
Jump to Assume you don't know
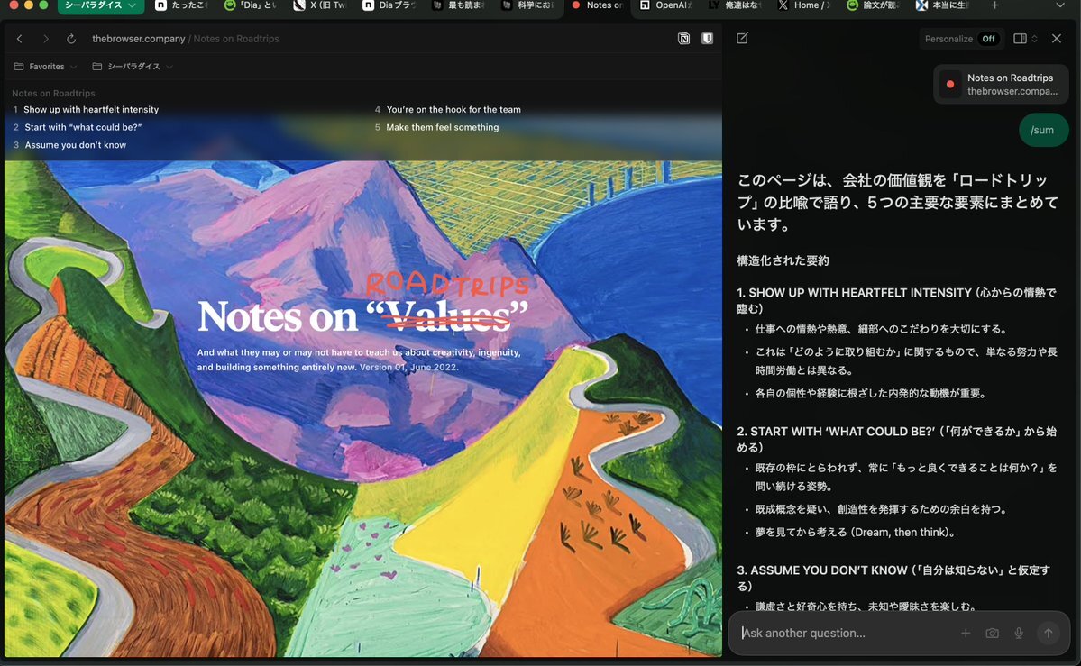pyautogui.click(x=75, y=145)
